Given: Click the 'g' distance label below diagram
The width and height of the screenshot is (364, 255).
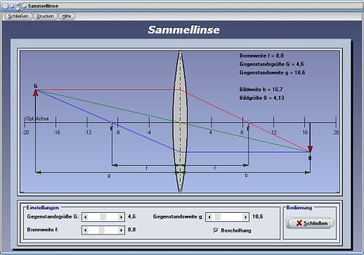Looking at the screenshot, I should (x=109, y=176).
